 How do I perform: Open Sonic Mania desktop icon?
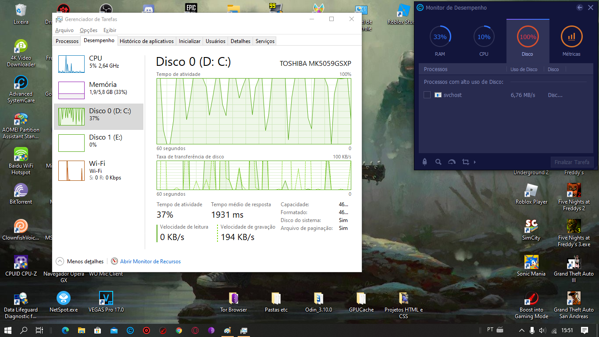pos(531,266)
